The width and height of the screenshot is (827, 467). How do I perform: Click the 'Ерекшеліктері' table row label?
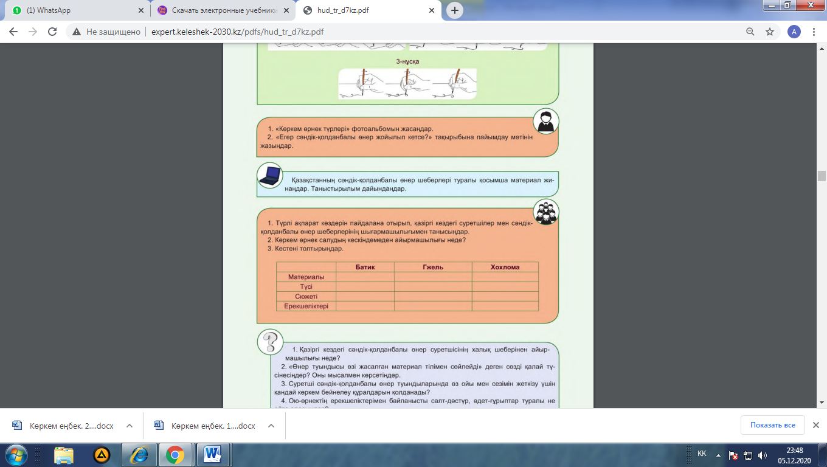[306, 306]
